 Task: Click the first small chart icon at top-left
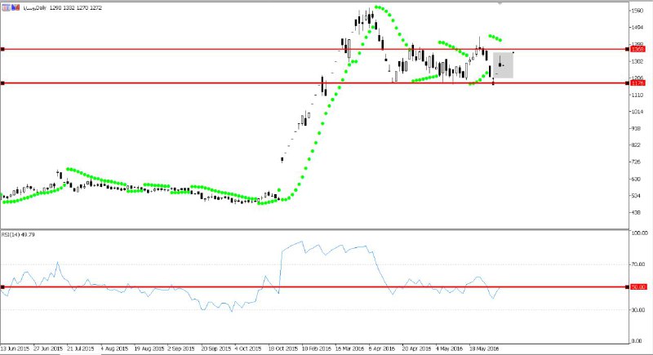[7, 7]
